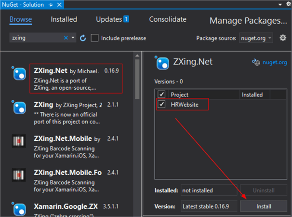Click the ZXing.Net.Mobile barcode icon
Image resolution: width=292 pixels, height=217 pixels.
tap(19, 141)
